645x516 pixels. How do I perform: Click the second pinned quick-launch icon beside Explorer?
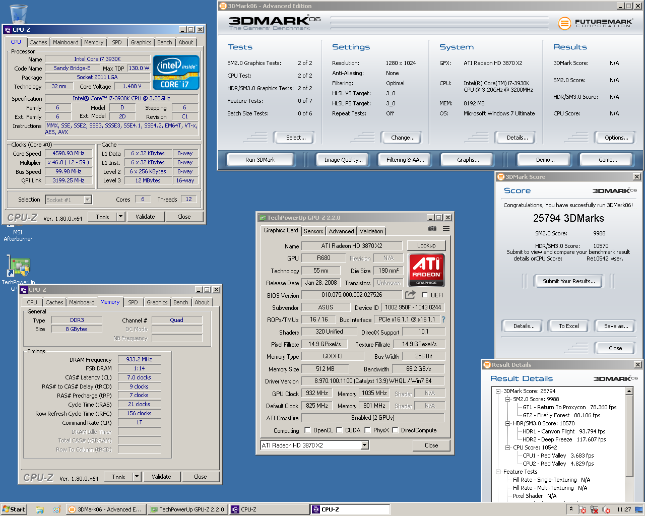(56, 509)
